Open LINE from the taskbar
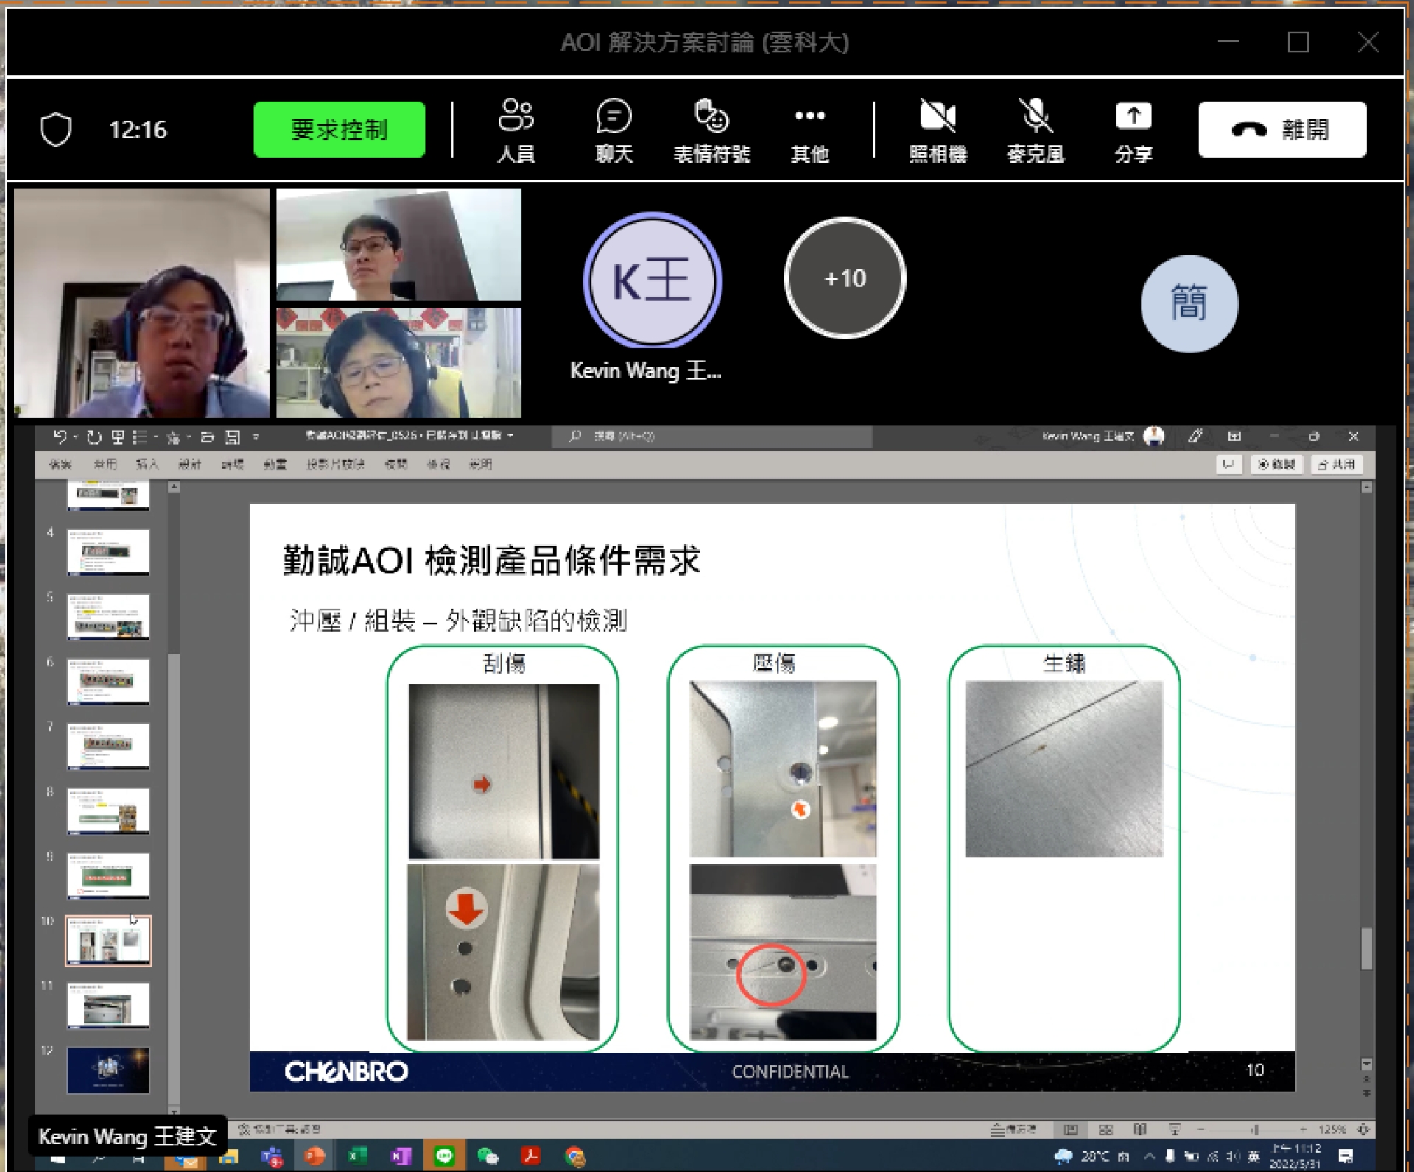Screen dimensions: 1414x1172 tap(445, 1157)
